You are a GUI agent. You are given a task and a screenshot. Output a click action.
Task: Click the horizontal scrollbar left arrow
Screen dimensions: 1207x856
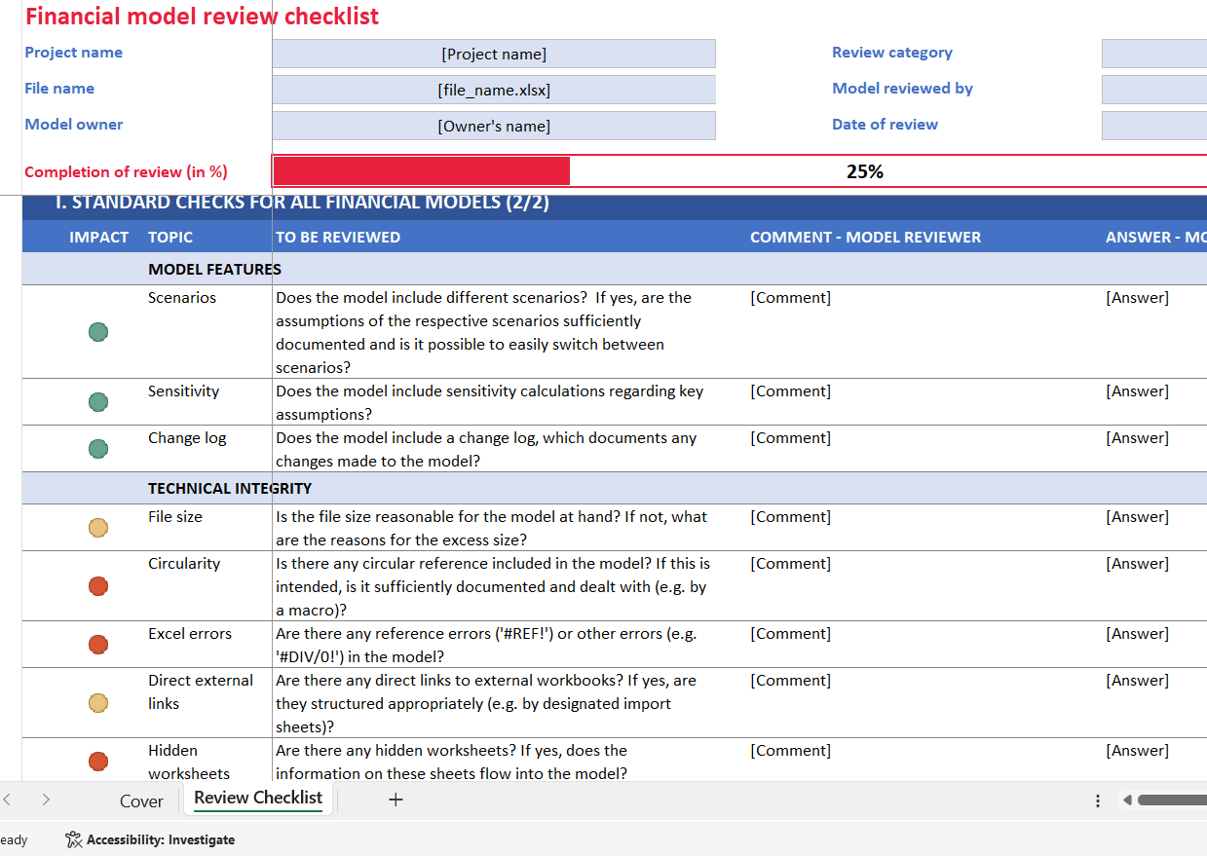click(x=1127, y=800)
